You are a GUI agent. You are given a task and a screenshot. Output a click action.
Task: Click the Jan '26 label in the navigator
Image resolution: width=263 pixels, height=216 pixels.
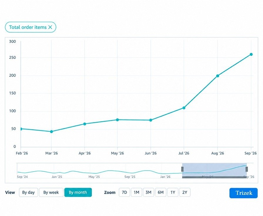click(x=165, y=177)
